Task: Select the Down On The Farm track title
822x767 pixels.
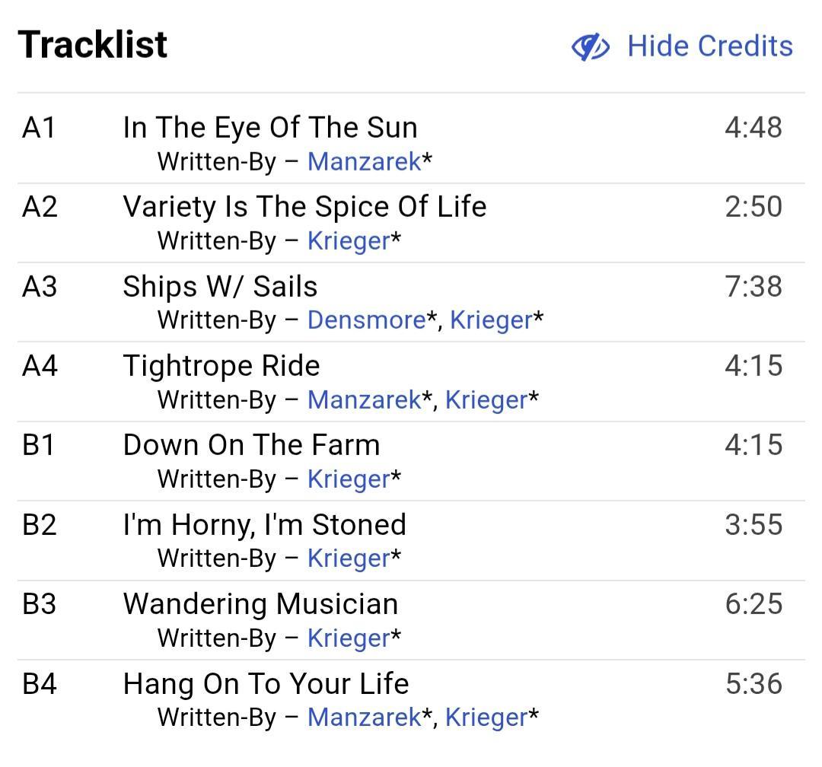Action: 251,445
